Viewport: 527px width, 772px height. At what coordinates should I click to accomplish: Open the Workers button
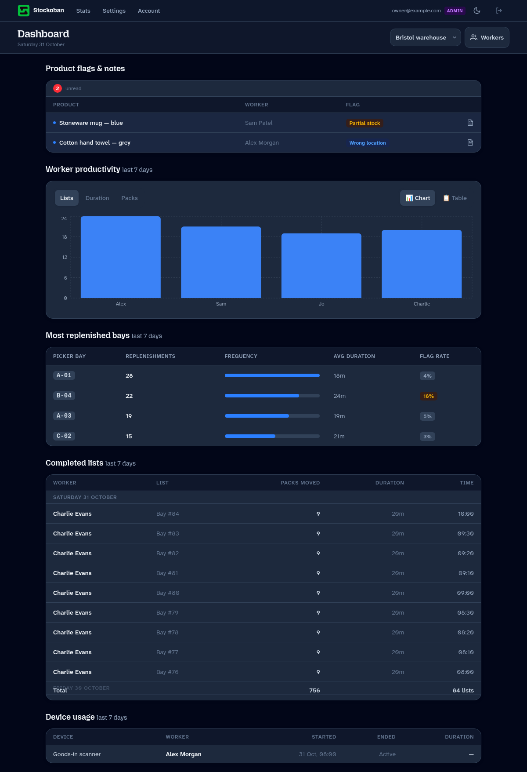(487, 37)
